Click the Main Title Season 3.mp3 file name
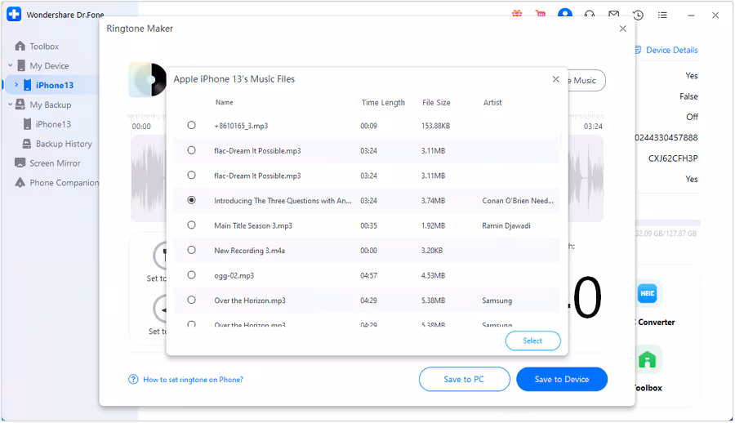This screenshot has width=735, height=423. click(253, 225)
